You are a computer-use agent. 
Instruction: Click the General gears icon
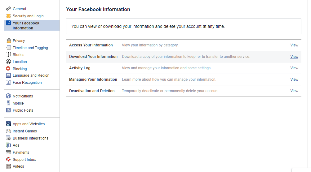8,9
